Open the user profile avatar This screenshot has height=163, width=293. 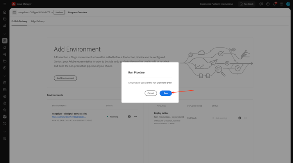pos(288,4)
